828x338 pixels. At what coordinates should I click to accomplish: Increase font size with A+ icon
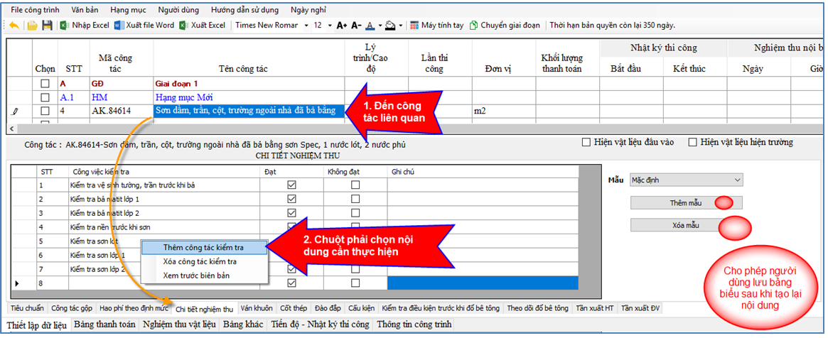[x=342, y=26]
